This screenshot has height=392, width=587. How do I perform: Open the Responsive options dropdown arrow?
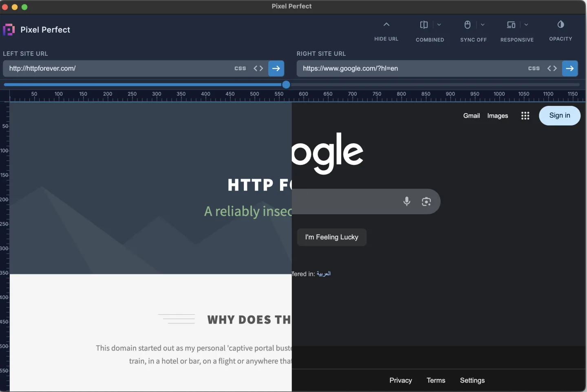526,25
